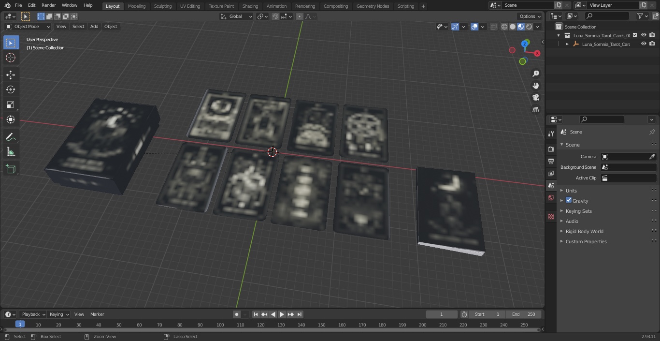Jump to the timeline end frame
Viewport: 660px width, 341px height.
point(299,314)
